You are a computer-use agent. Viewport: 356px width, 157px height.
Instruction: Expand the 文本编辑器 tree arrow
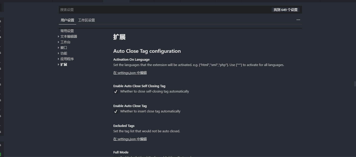coord(59,36)
